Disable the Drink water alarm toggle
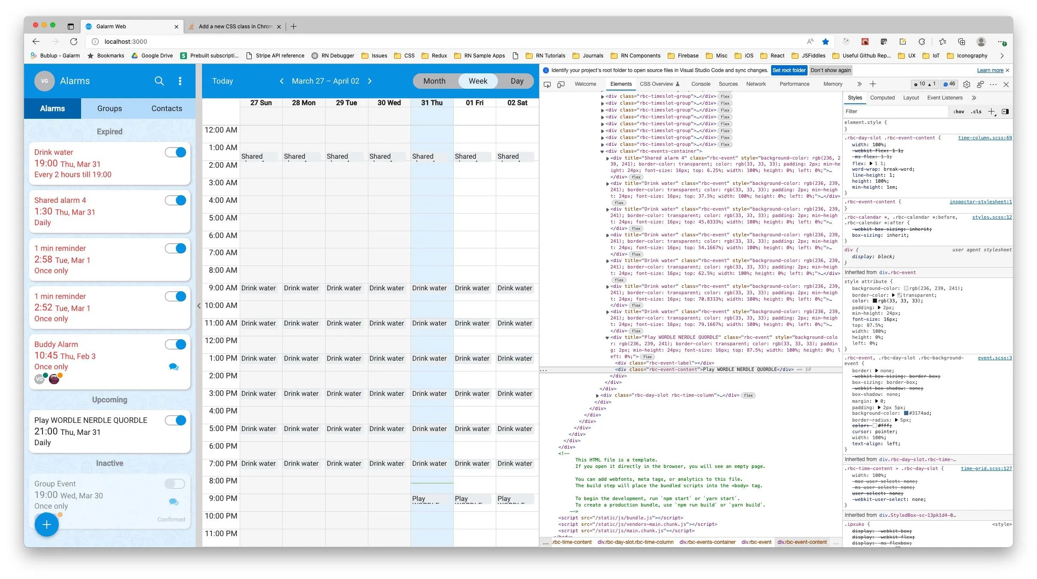 click(x=175, y=152)
